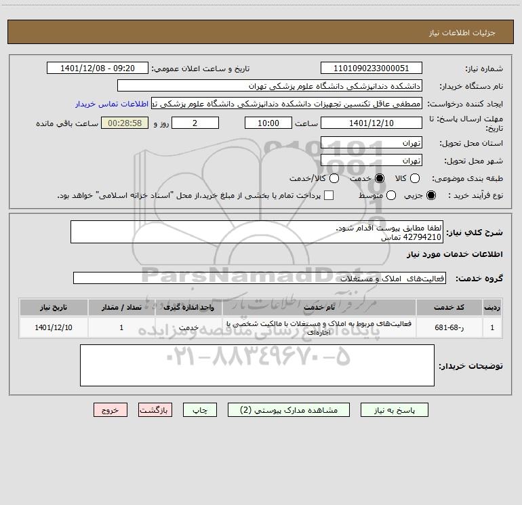Click the remaining days field showing 2

click(x=195, y=123)
